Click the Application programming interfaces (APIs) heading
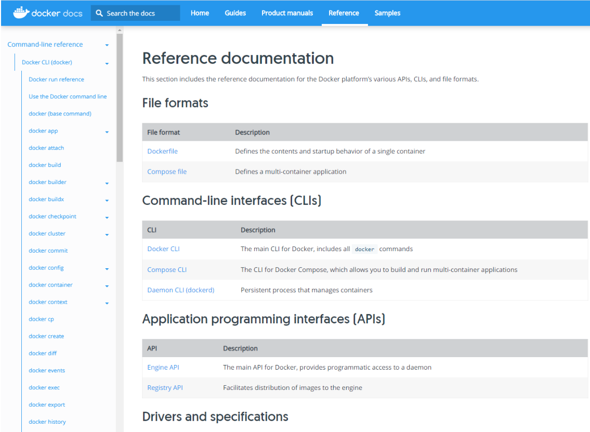 click(x=264, y=319)
